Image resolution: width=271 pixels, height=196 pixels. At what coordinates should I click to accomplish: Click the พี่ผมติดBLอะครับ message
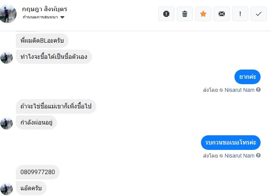[x=42, y=40]
